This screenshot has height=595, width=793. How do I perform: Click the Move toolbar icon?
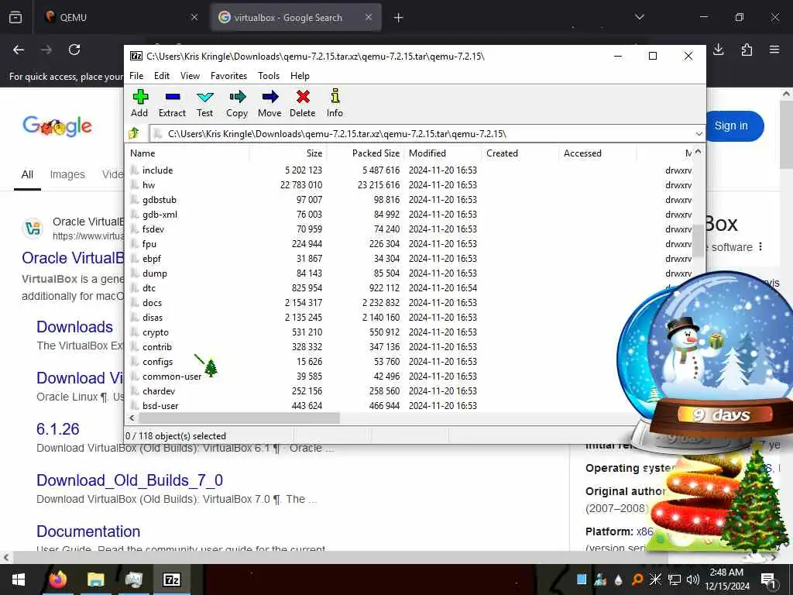click(x=270, y=97)
